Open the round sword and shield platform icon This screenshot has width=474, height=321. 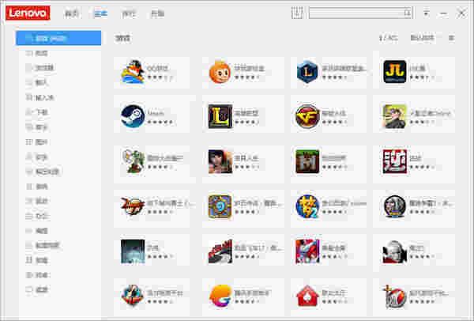click(133, 296)
